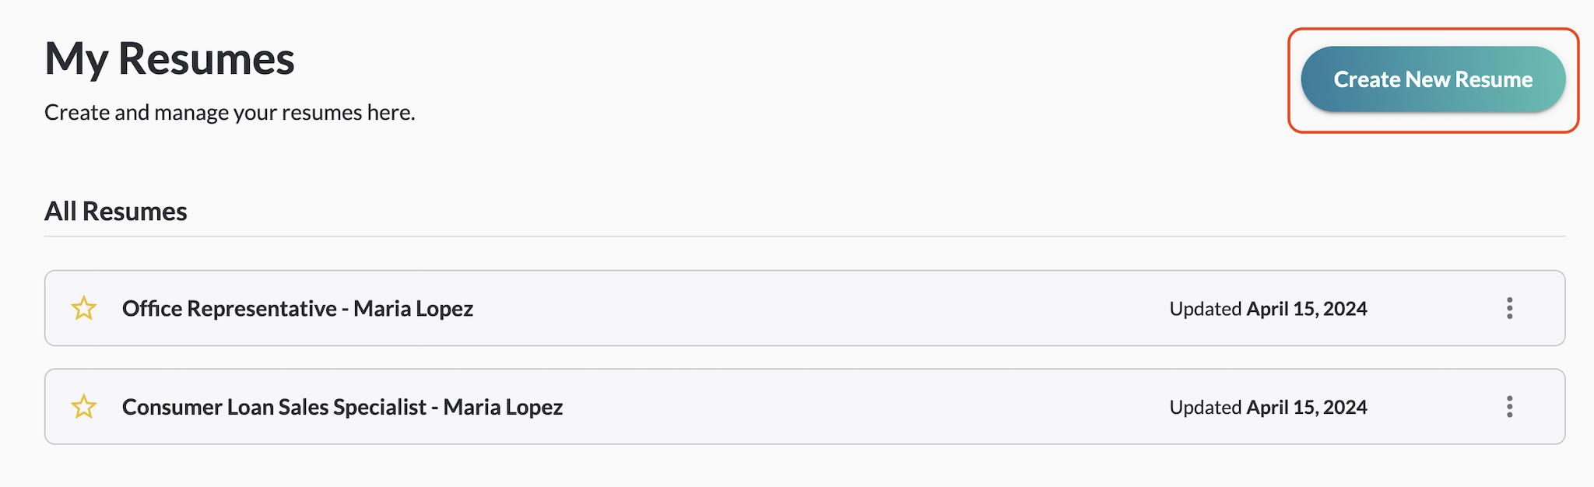This screenshot has width=1594, height=487.
Task: Open options menu for Office Representative resume
Action: tap(1509, 309)
